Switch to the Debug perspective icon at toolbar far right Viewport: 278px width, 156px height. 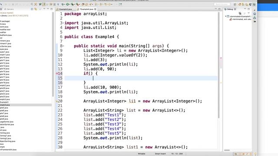254,4
